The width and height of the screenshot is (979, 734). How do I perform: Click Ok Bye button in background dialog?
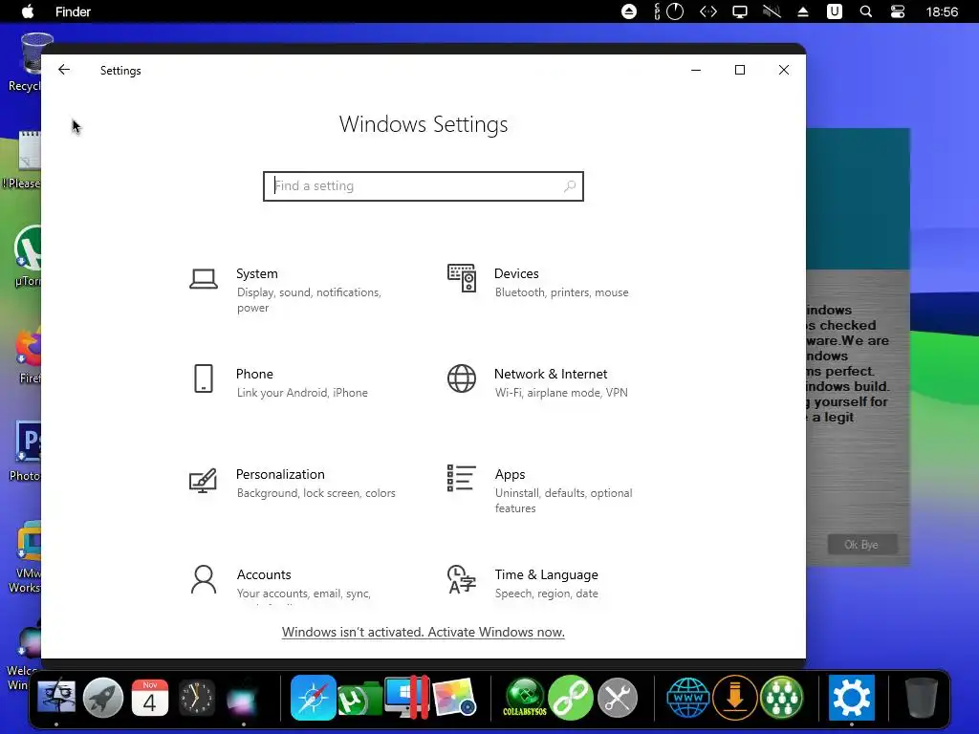point(861,544)
